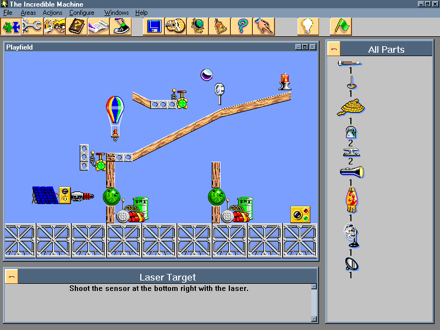Image resolution: width=440 pixels, height=330 pixels.
Task: Close the Playfield window
Action: 312,47
